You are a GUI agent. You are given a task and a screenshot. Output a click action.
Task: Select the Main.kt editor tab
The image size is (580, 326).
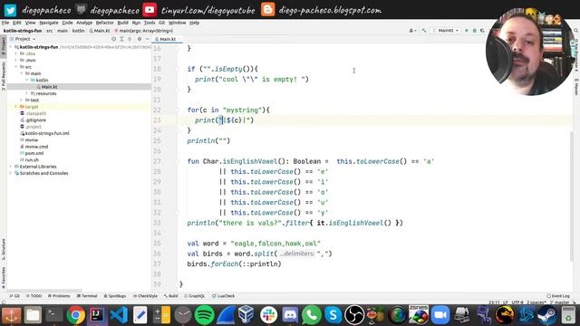coord(168,39)
